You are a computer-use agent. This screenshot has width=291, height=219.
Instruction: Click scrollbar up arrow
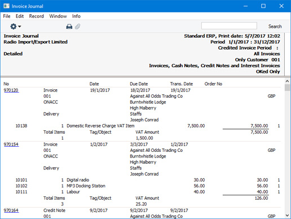pyautogui.click(x=287, y=81)
